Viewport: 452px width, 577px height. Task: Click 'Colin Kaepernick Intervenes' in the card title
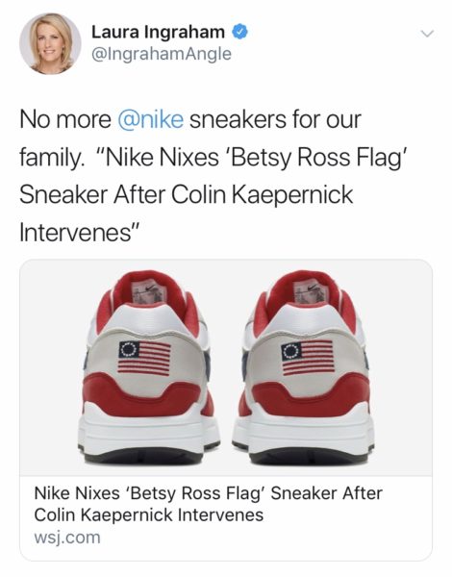[x=149, y=514]
